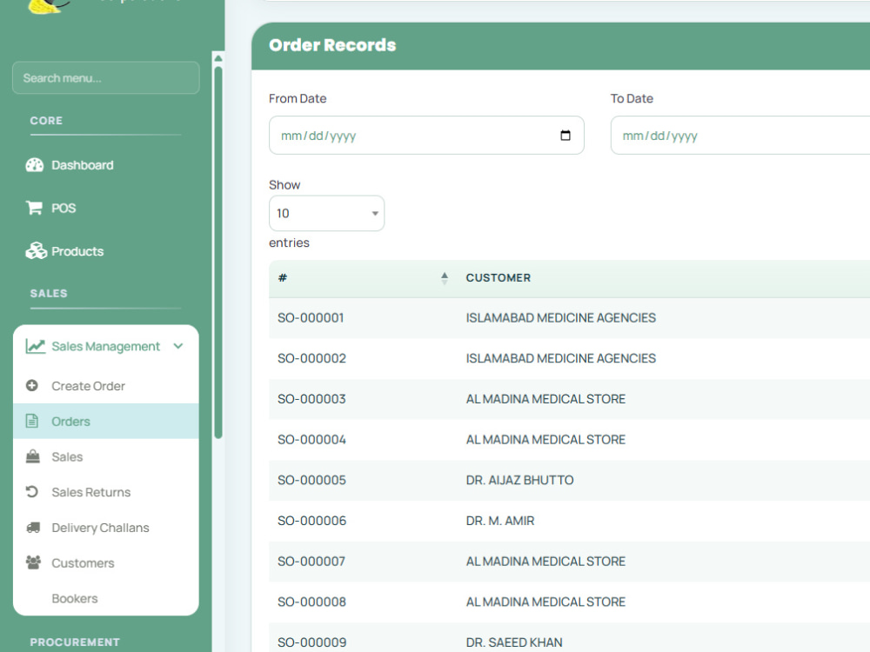Select order SO-000005

311,480
